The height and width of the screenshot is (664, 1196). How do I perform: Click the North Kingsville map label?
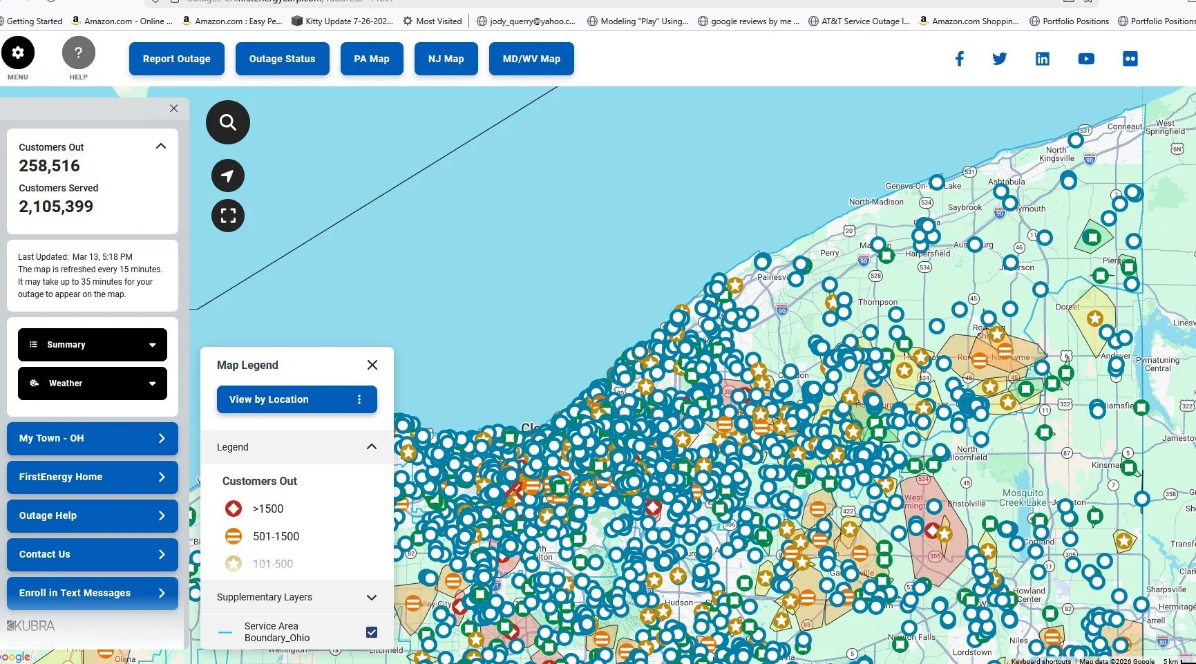point(1056,154)
